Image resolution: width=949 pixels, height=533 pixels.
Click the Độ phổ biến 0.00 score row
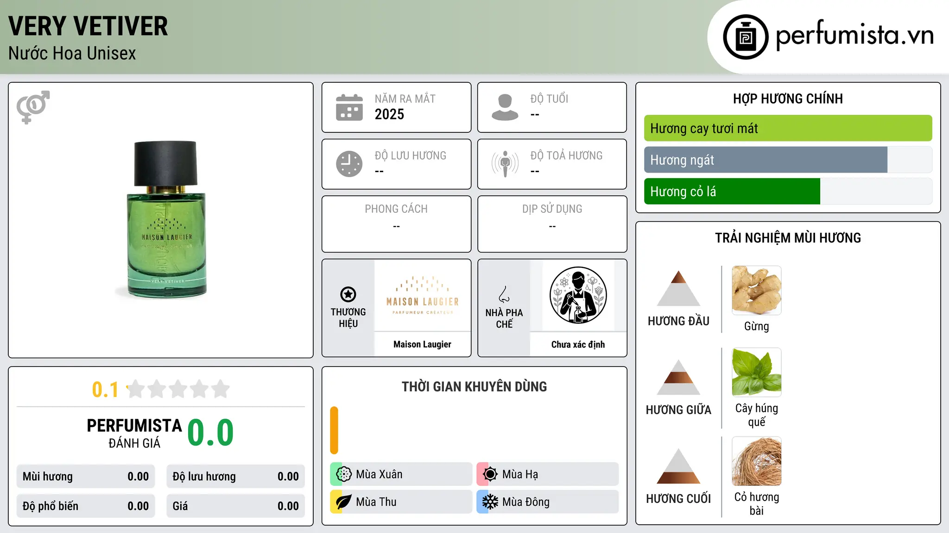click(86, 506)
